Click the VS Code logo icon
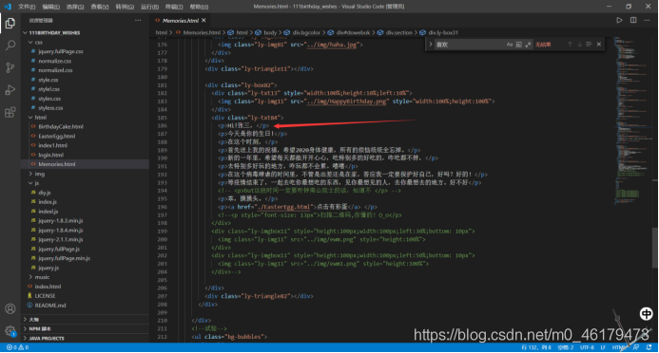The width and height of the screenshot is (659, 353). (8, 7)
